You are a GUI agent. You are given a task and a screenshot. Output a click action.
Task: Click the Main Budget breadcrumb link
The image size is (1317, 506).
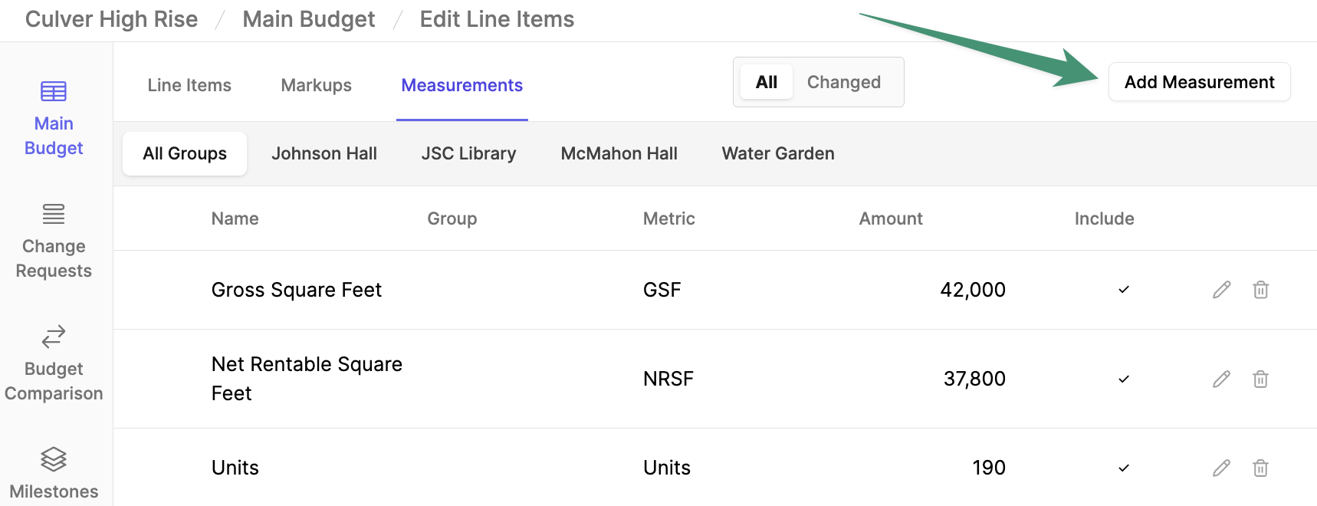(x=309, y=19)
